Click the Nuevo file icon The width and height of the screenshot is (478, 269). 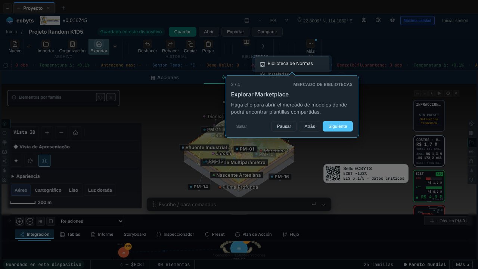[x=15, y=44]
